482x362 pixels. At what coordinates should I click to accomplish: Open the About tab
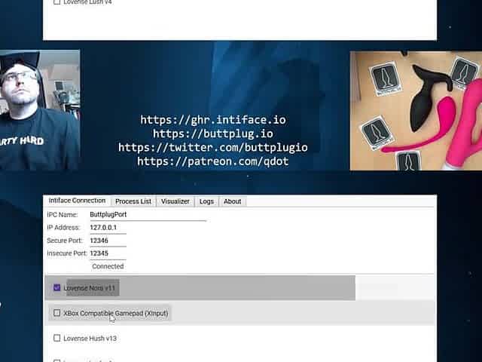(x=233, y=201)
